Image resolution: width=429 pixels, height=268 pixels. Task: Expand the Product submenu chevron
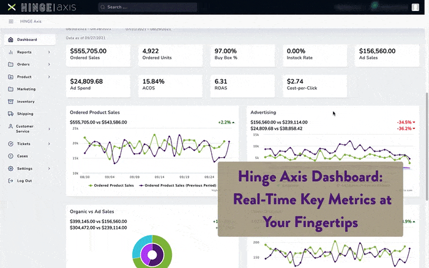[49, 77]
